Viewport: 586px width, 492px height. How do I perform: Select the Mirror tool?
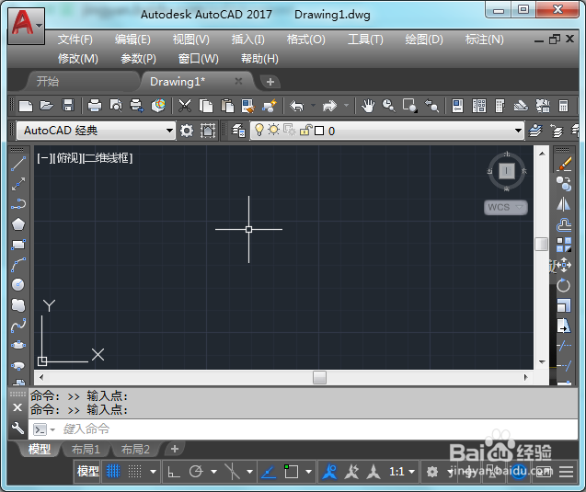pyautogui.click(x=564, y=204)
